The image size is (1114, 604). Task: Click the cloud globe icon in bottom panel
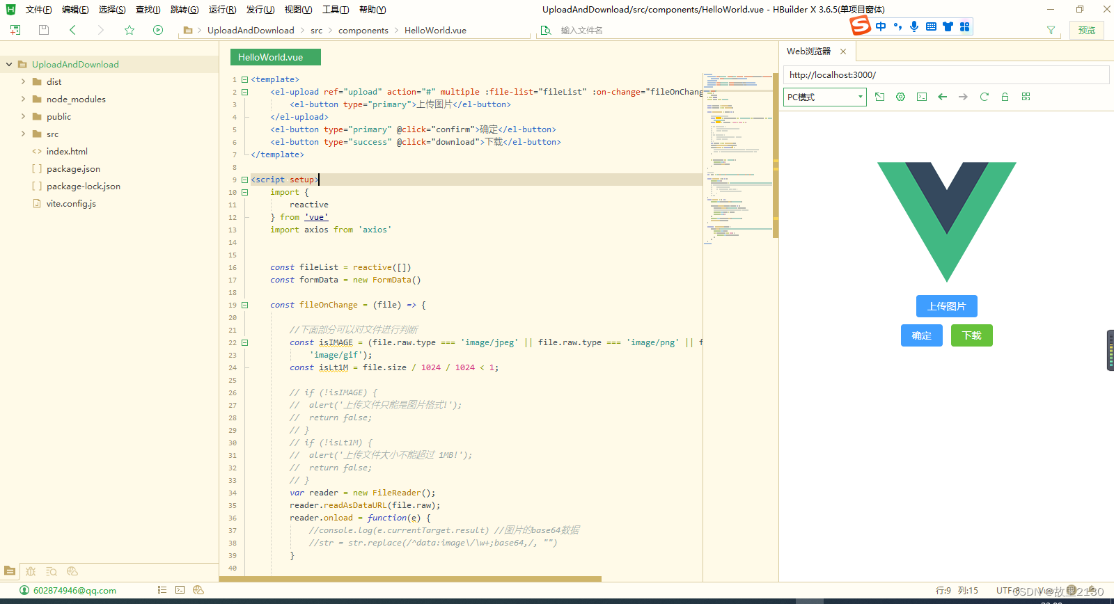click(x=72, y=571)
